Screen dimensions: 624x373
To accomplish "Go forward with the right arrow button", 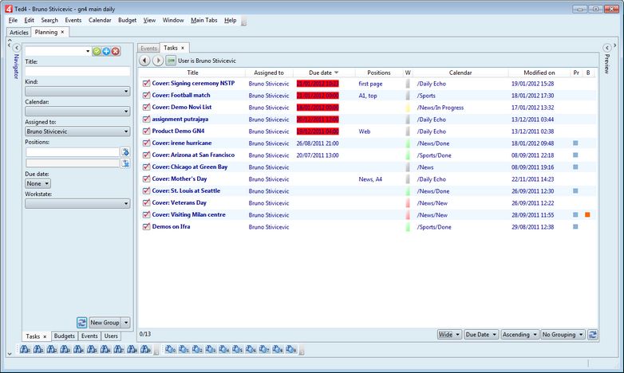I will [x=158, y=61].
